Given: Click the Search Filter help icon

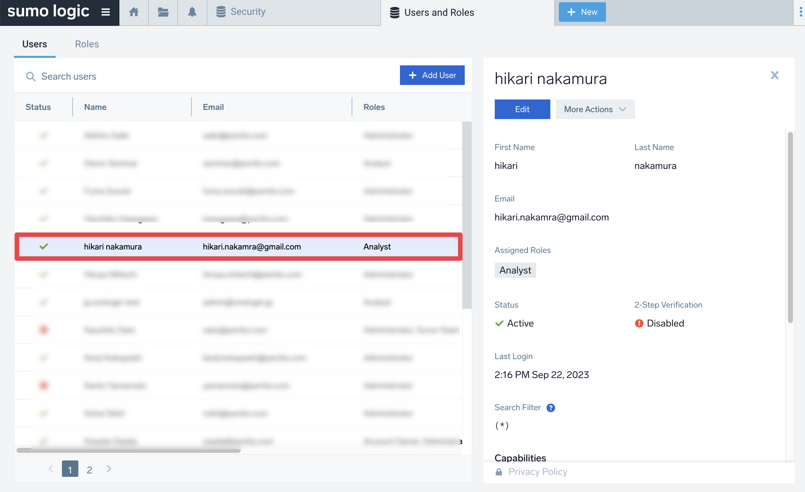Looking at the screenshot, I should click(x=550, y=408).
